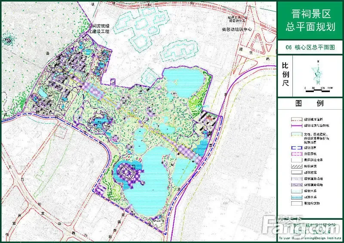Click the 晋祠景区 总平面规划 title banner
Image resolution: width=344 pixels, height=243 pixels.
pyautogui.click(x=310, y=21)
